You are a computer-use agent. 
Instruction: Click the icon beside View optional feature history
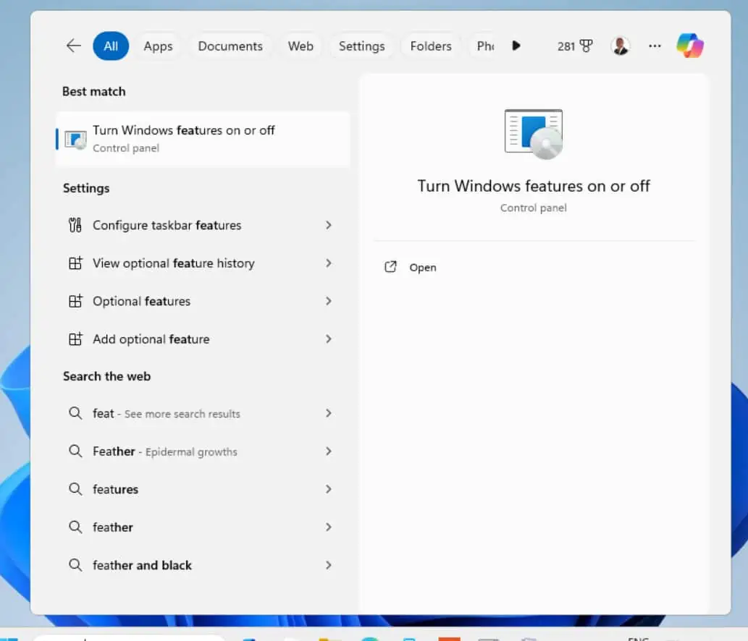pos(75,263)
